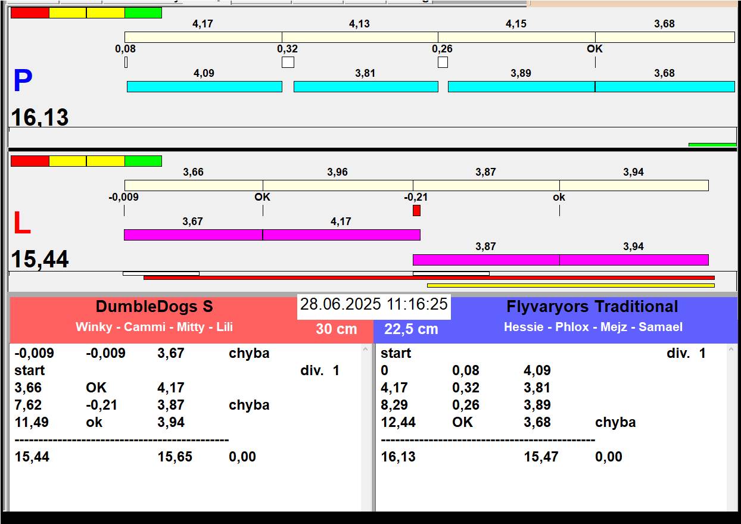Screen dimensions: 741x524
Task: Click the red fault marker under -0,21
Action: click(416, 210)
